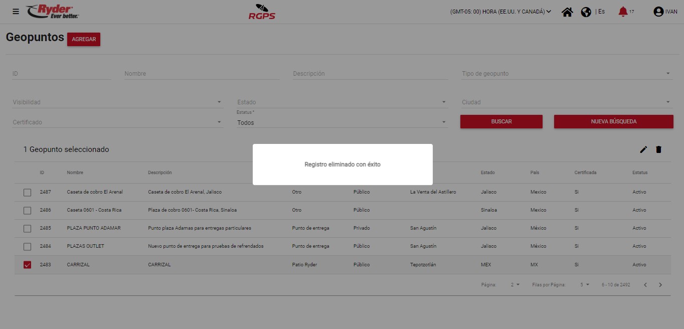Check the PLAZA PUNTO ADAMAR row

28,229
